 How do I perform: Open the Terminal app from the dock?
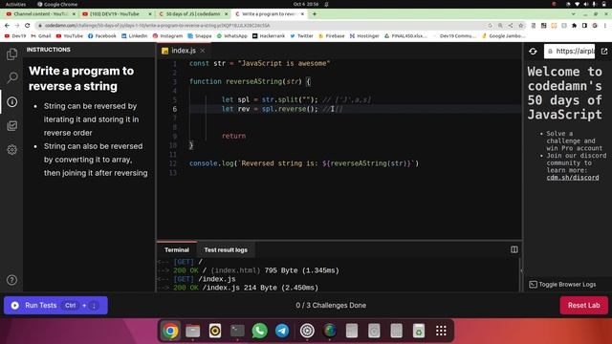(x=237, y=331)
